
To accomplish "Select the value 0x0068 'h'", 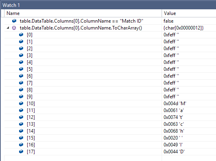I will point(174,131).
